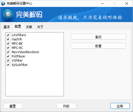Click the 恢复 restore button

pyautogui.click(x=98, y=46)
